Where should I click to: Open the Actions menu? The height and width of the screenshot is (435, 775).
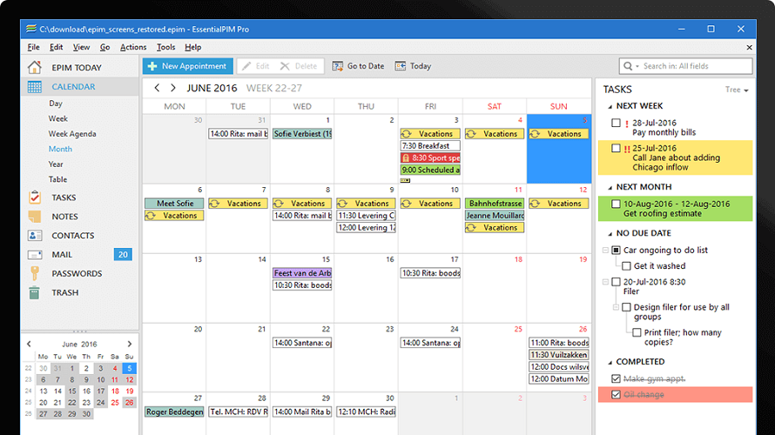(x=133, y=47)
